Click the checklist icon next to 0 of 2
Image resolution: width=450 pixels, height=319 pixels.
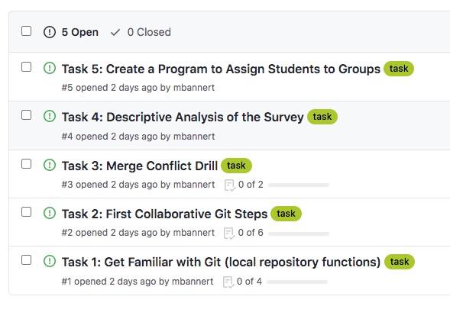[x=230, y=185]
